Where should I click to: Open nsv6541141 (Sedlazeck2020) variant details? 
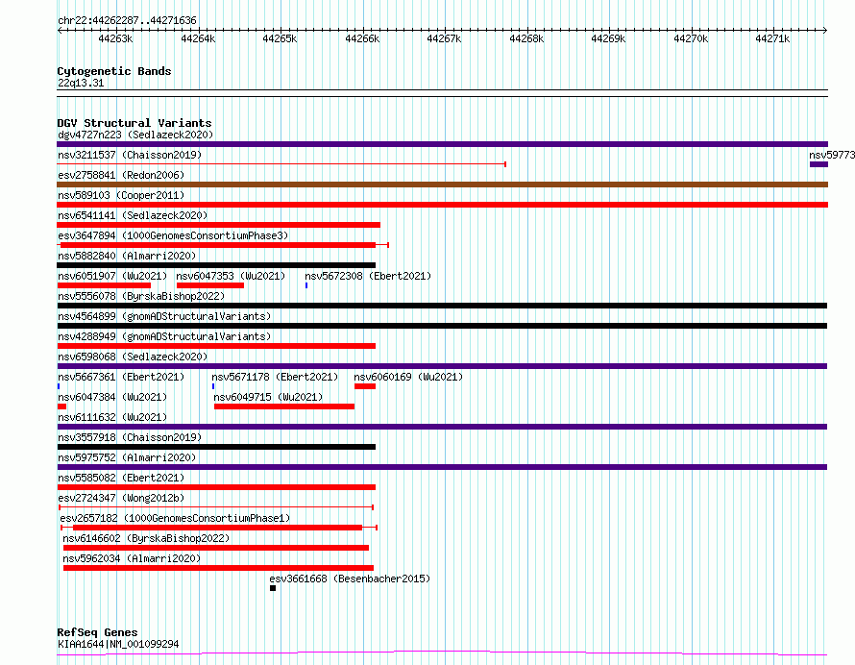(133, 215)
